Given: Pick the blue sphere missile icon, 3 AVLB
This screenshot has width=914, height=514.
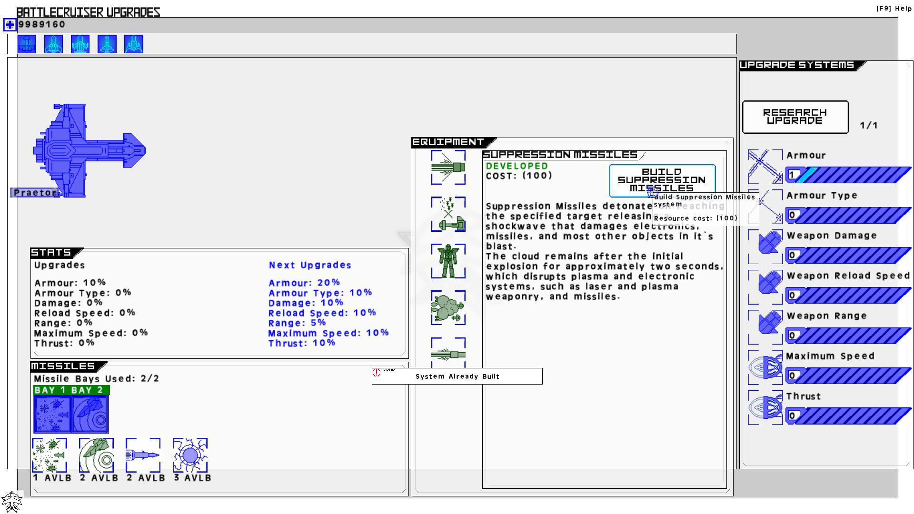Looking at the screenshot, I should [190, 455].
